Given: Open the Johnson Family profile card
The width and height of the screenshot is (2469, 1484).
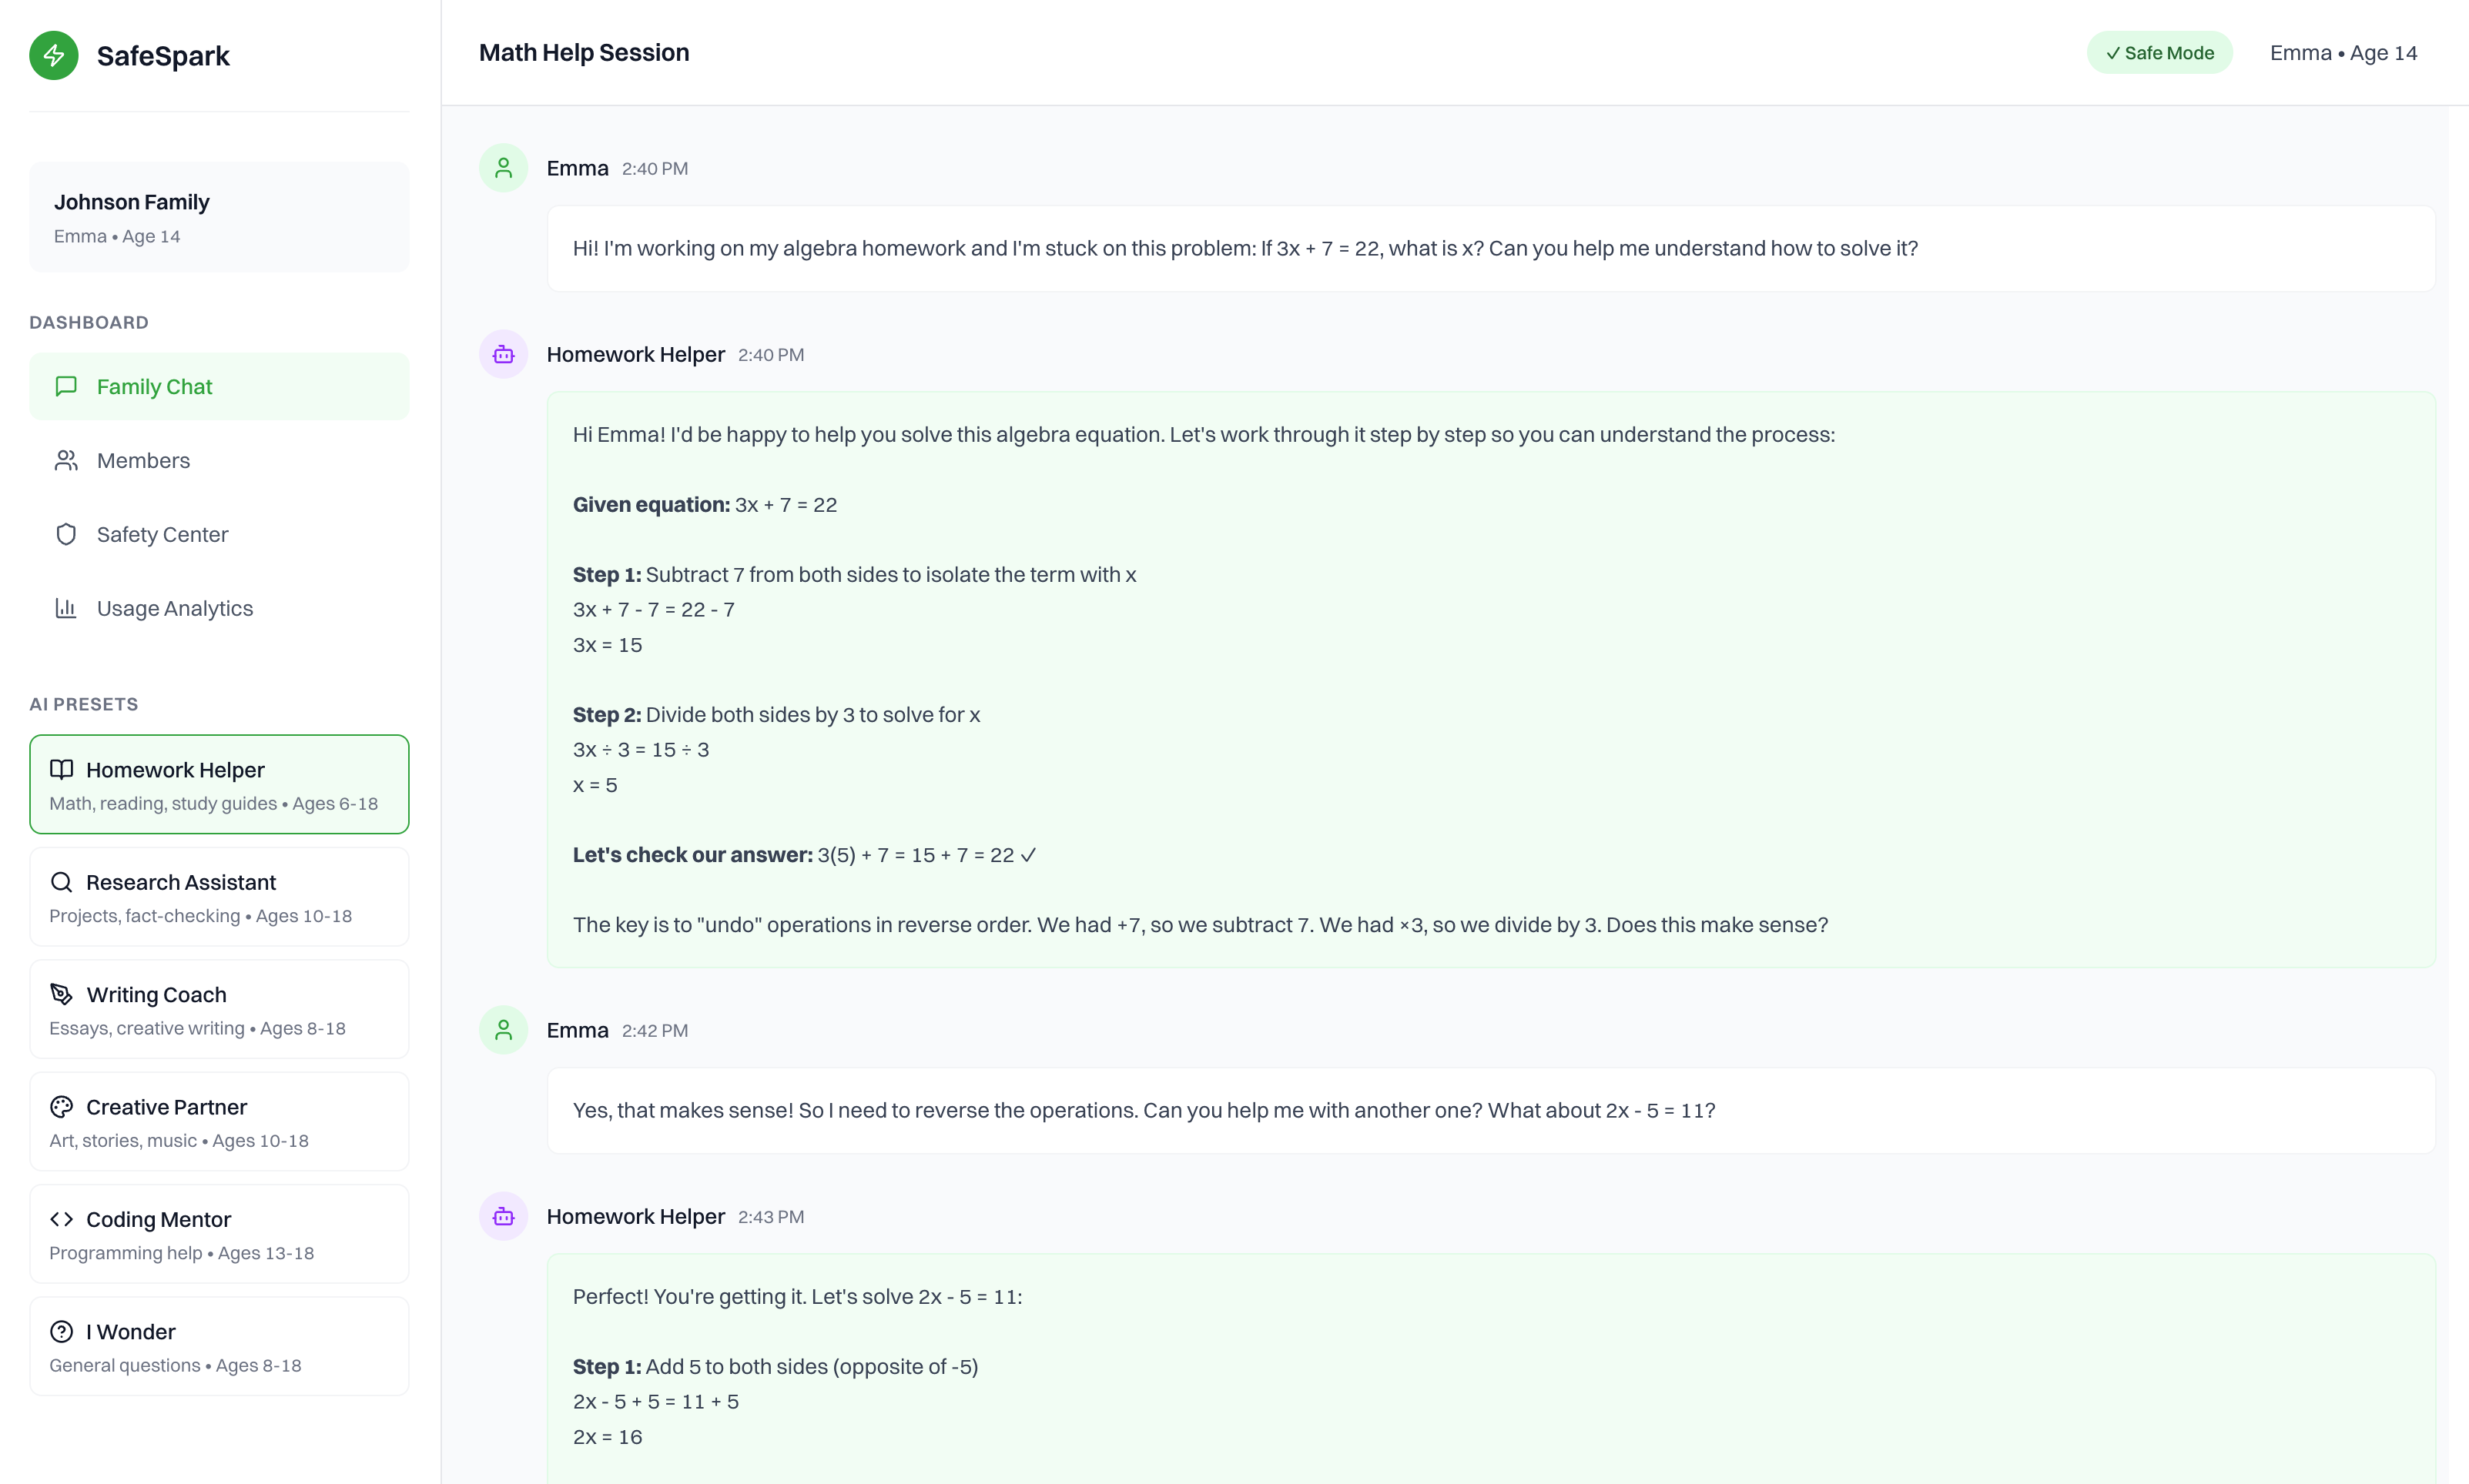Looking at the screenshot, I should click(x=219, y=217).
